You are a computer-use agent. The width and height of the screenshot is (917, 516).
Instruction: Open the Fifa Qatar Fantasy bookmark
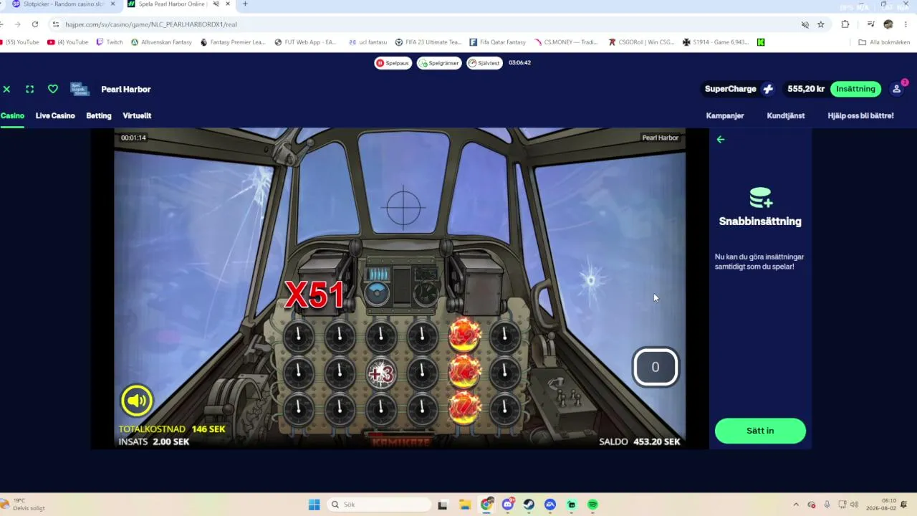click(x=498, y=42)
